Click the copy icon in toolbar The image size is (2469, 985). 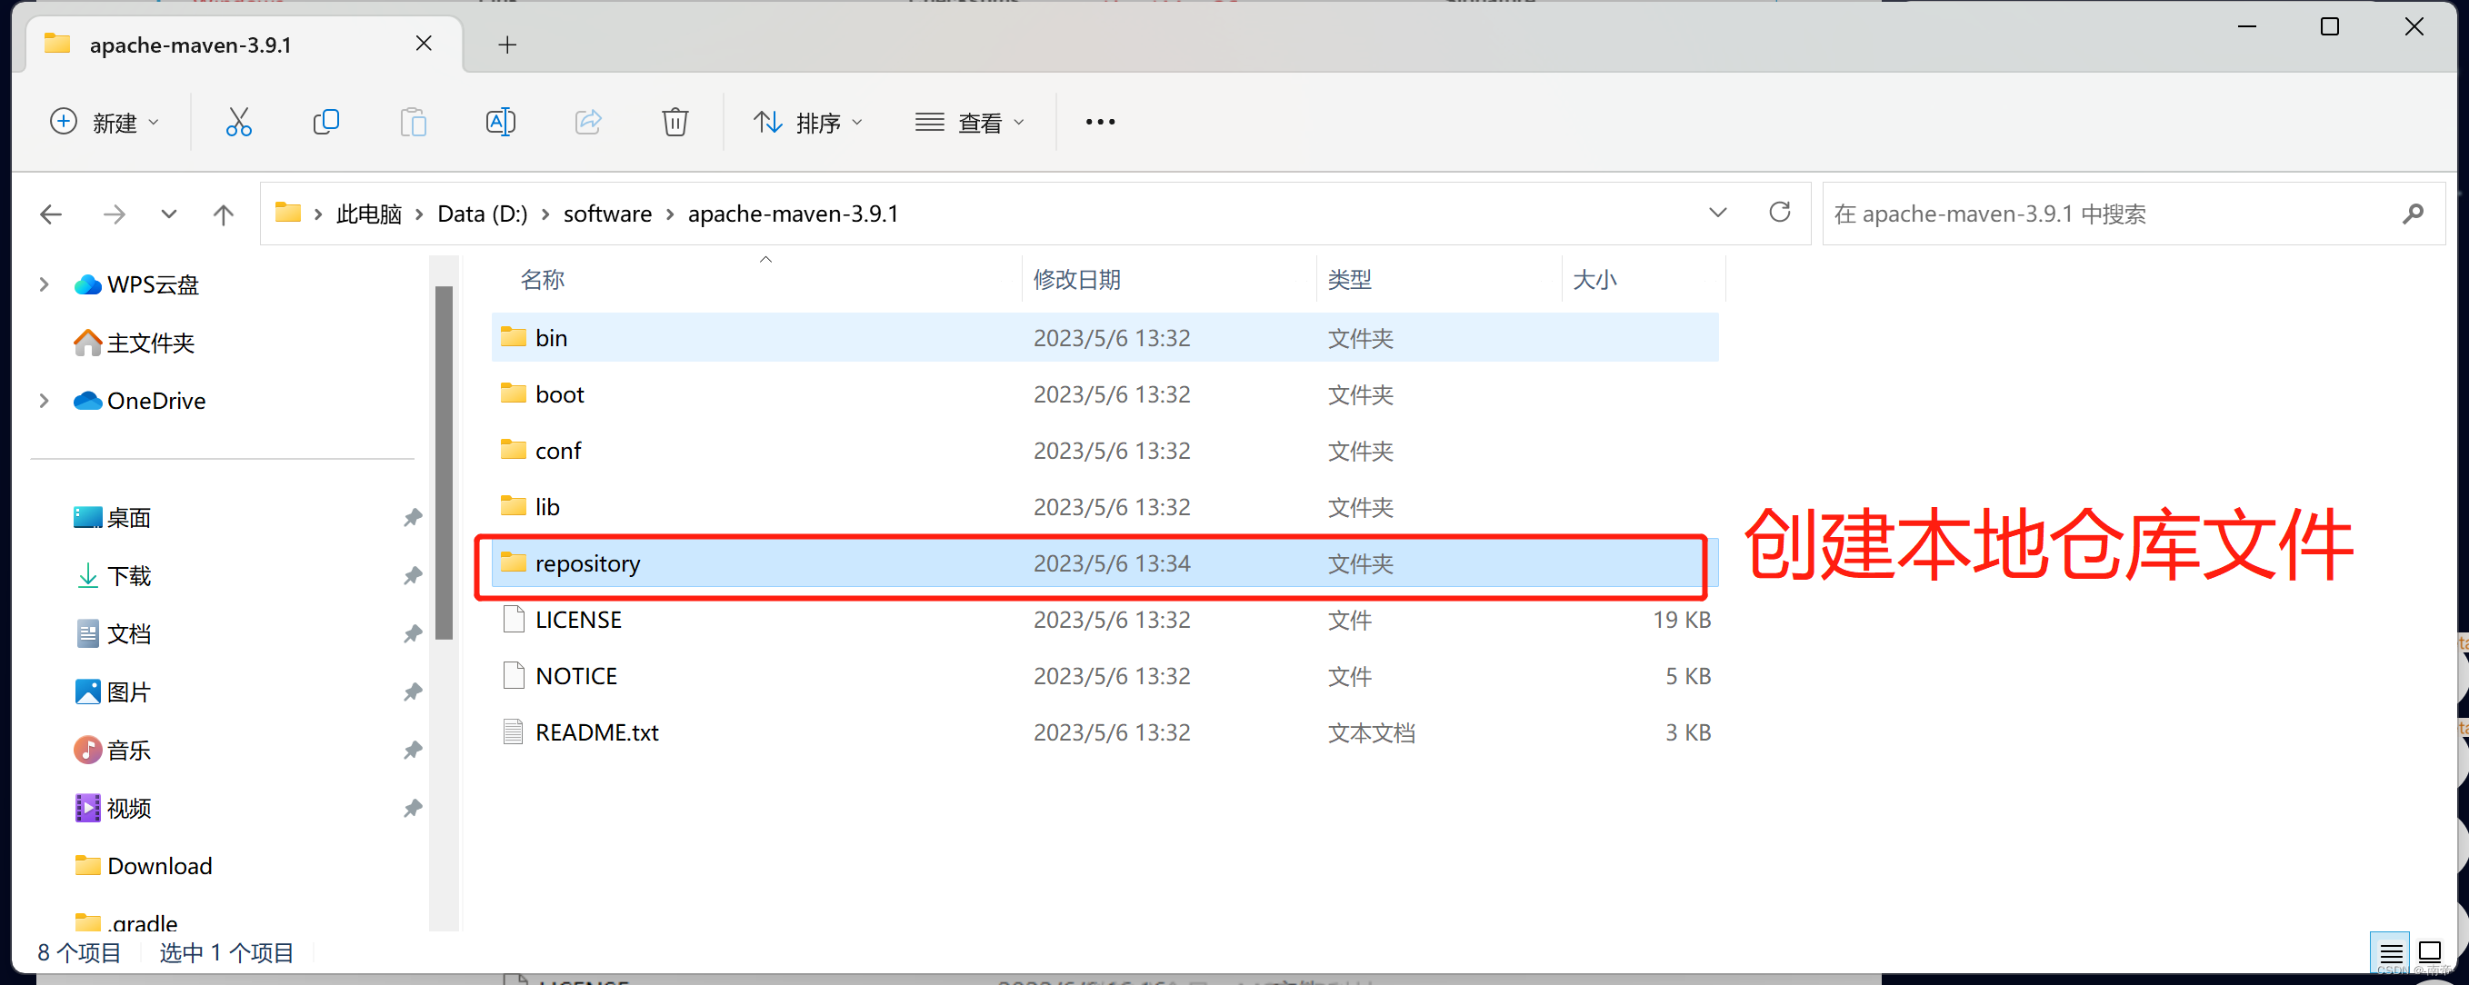pyautogui.click(x=326, y=123)
